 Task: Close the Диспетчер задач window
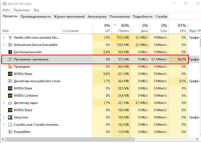pyautogui.click(x=198, y=3)
